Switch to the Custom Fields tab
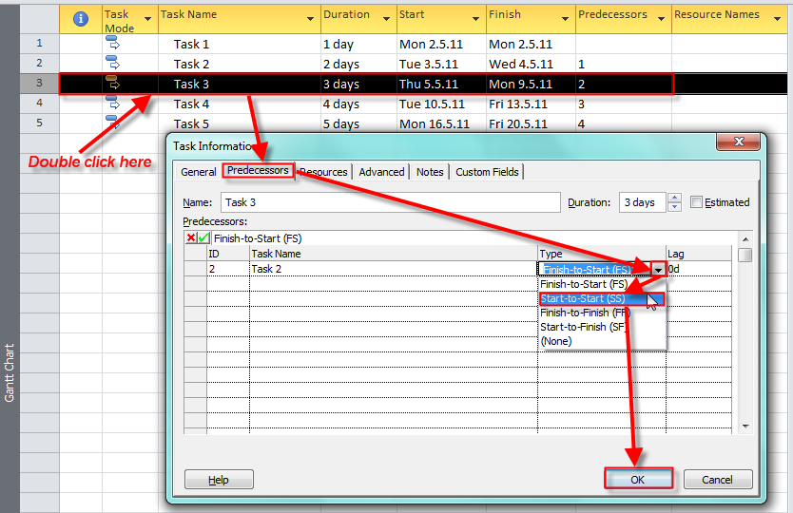The image size is (793, 513). click(486, 172)
